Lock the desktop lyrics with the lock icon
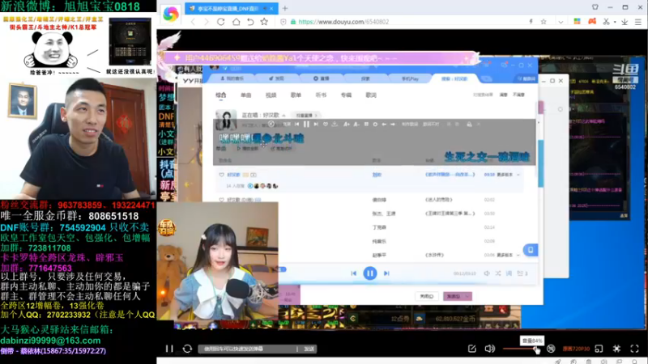This screenshot has height=364, width=648. [469, 124]
